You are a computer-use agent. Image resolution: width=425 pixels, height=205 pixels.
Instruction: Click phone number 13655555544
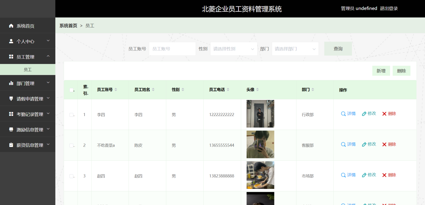point(222,145)
